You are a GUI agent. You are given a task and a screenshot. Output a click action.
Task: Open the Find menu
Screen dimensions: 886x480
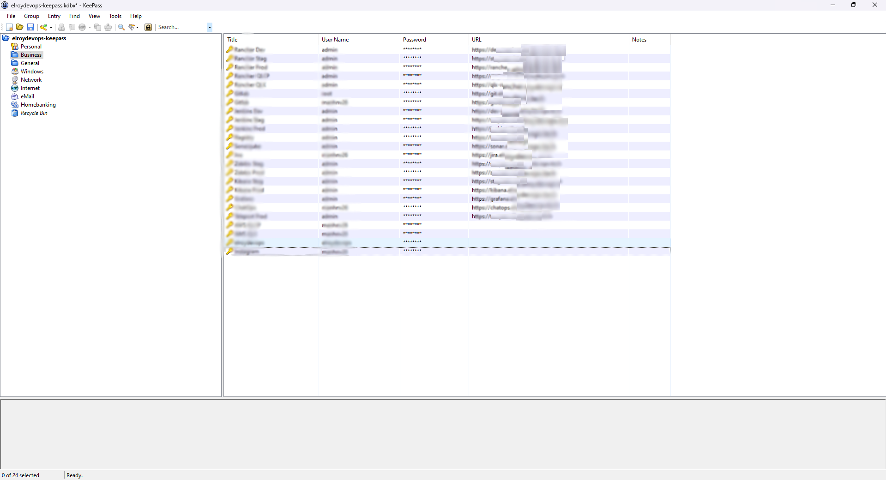point(74,16)
